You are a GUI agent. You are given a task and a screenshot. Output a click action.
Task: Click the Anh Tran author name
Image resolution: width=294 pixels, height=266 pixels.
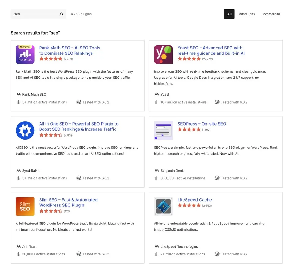tap(29, 246)
